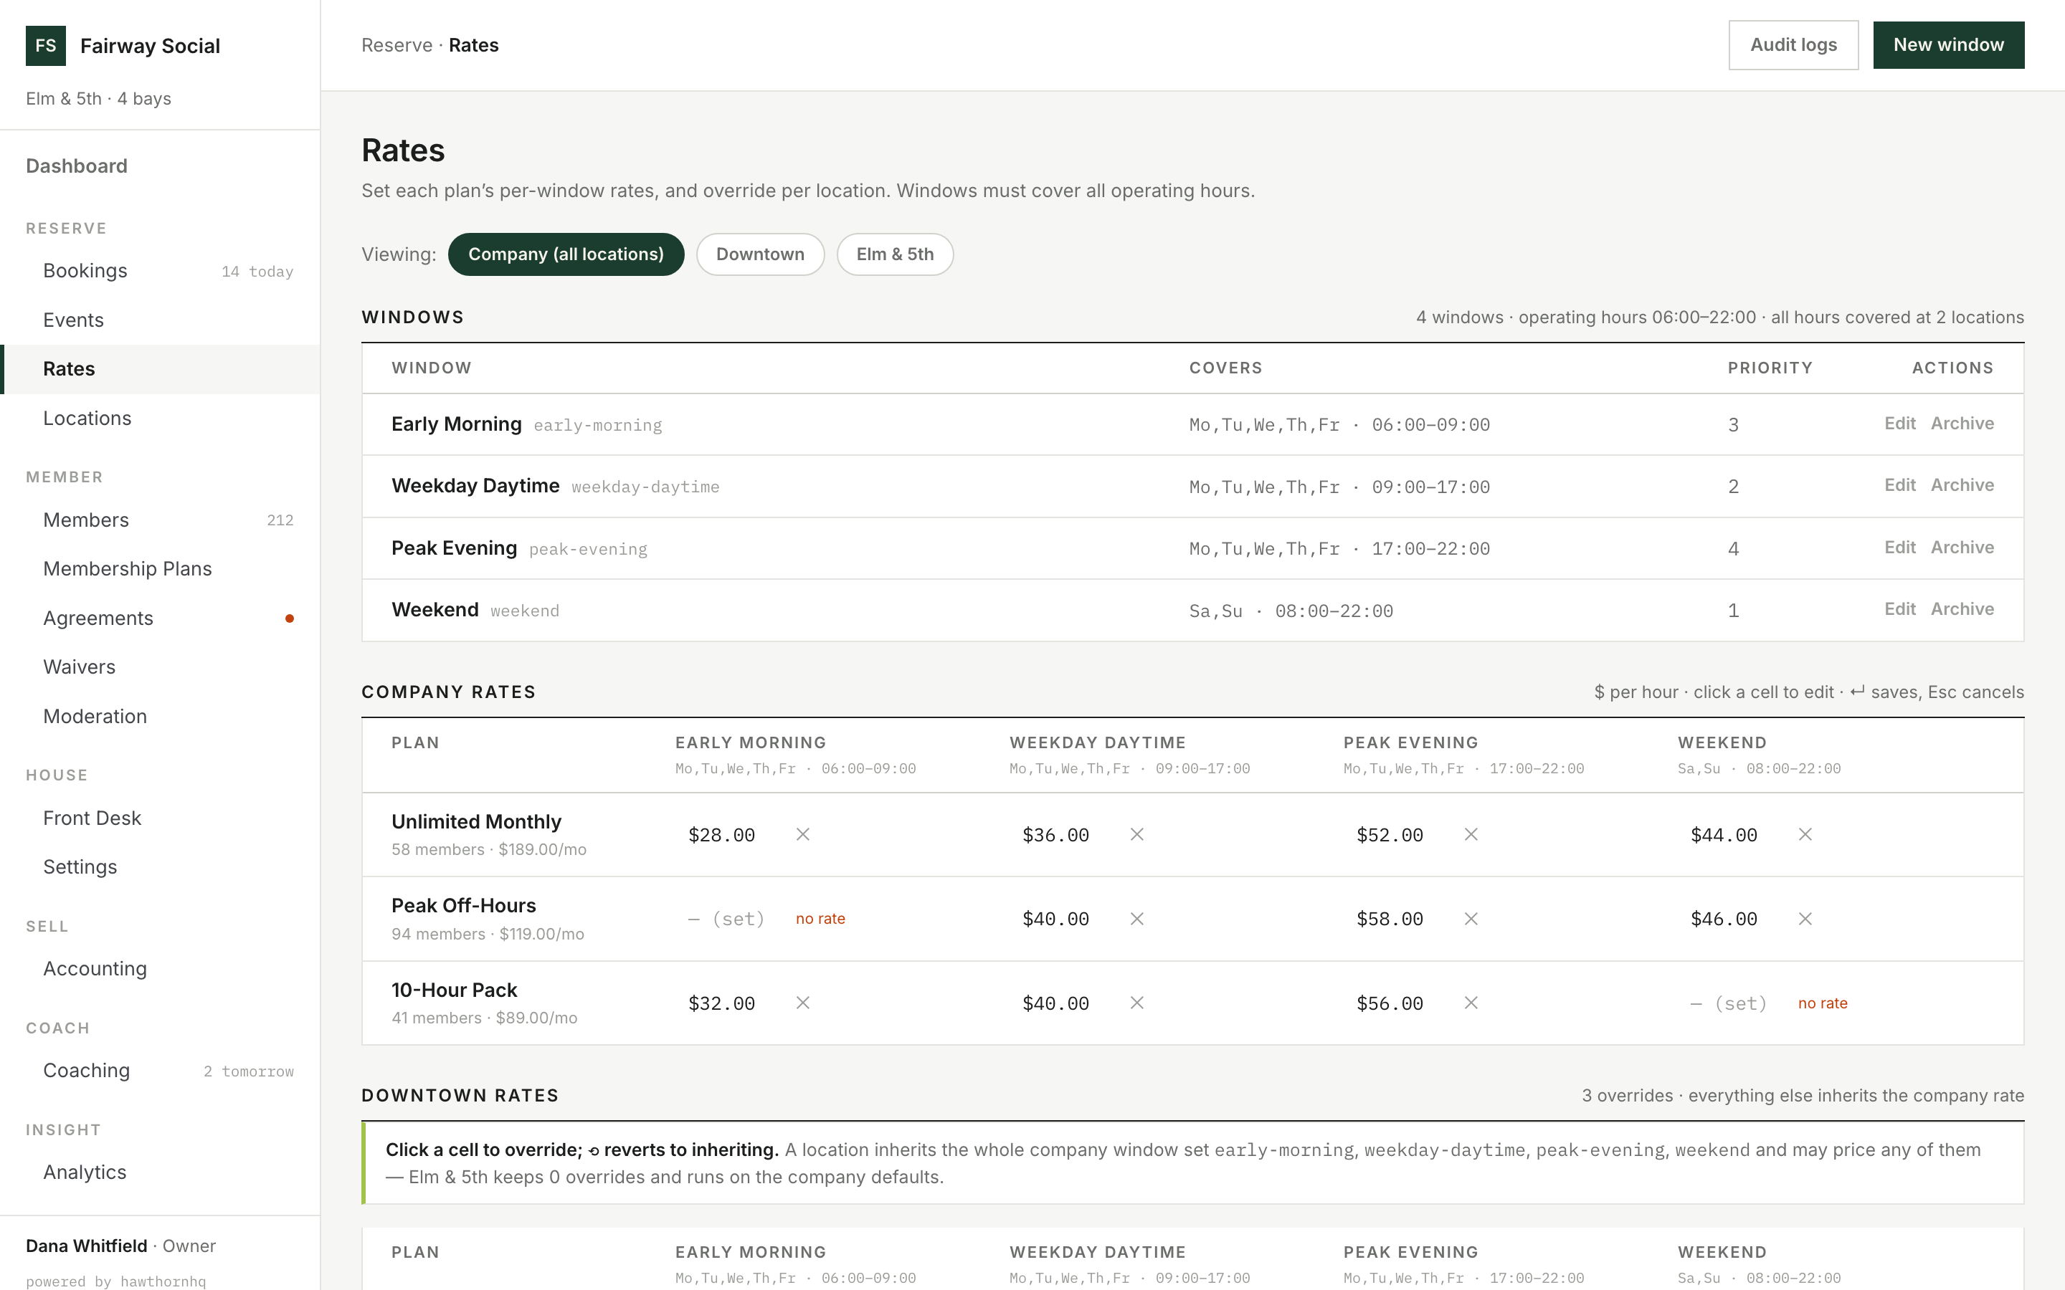2065x1290 pixels.
Task: Go to Bookings page
Action: pyautogui.click(x=160, y=272)
